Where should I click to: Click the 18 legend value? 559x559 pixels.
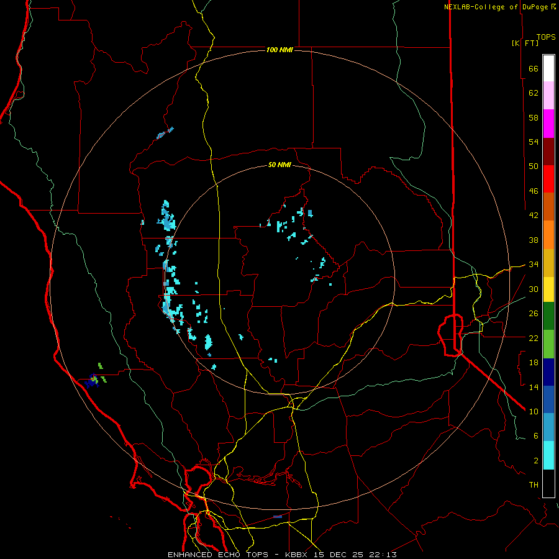click(534, 363)
